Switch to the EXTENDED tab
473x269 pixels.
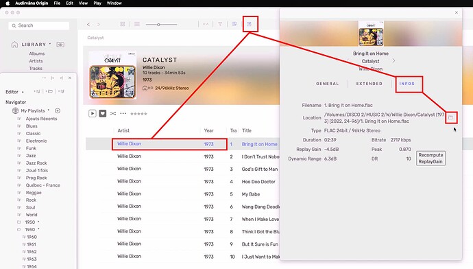point(369,84)
